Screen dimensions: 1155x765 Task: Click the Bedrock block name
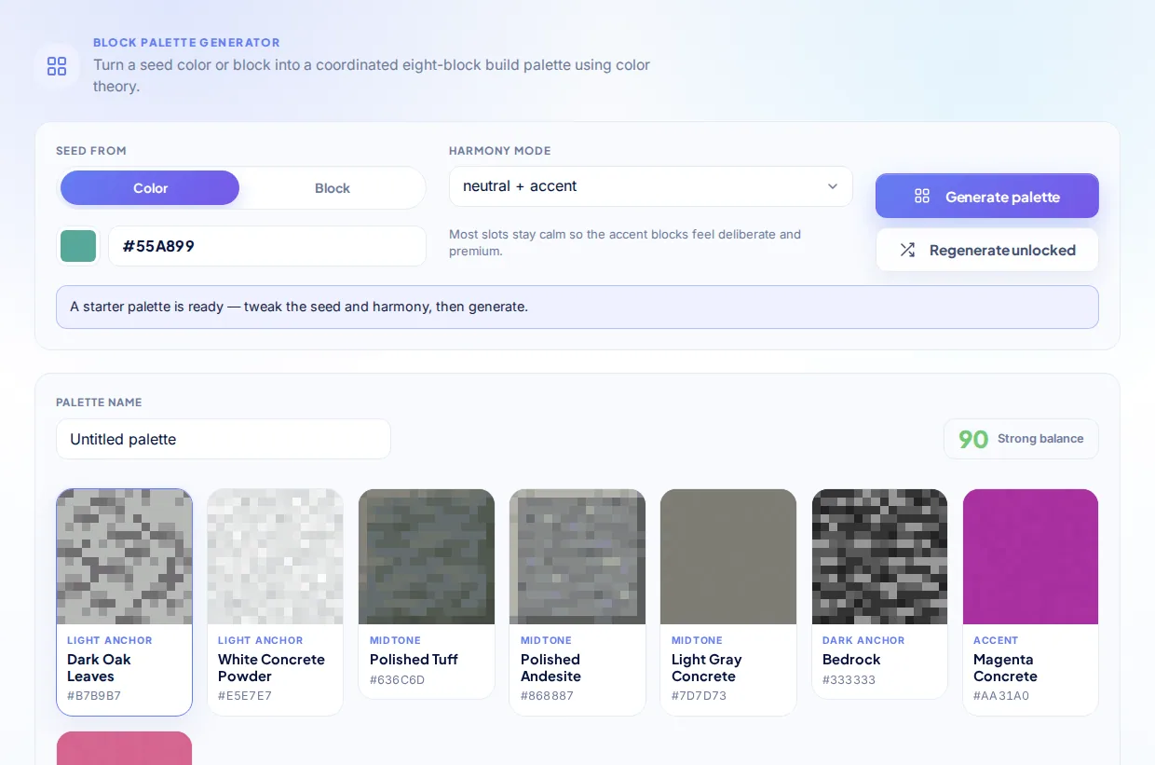pyautogui.click(x=851, y=660)
